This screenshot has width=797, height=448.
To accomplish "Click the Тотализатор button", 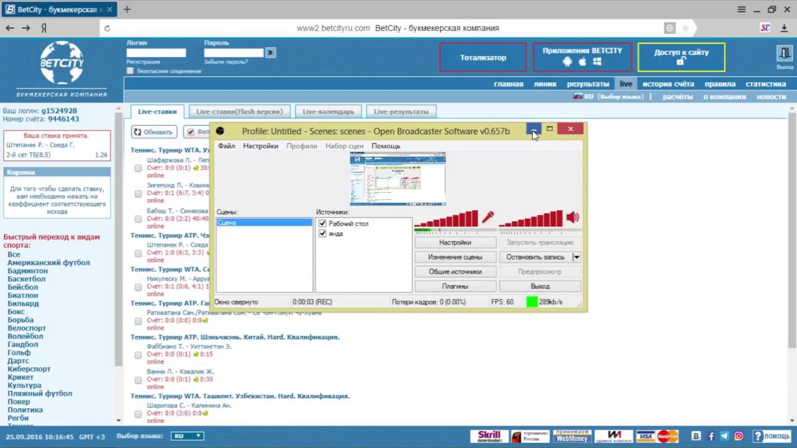I will 483,57.
